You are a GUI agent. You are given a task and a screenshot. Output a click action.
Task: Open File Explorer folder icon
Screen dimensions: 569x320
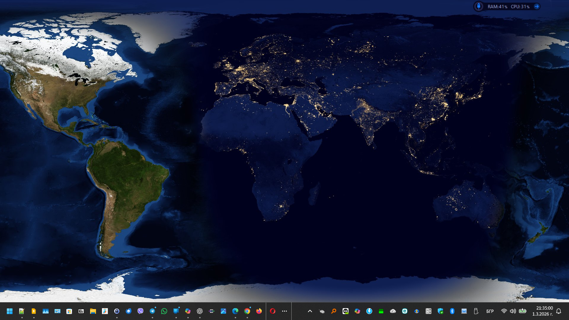pos(93,311)
